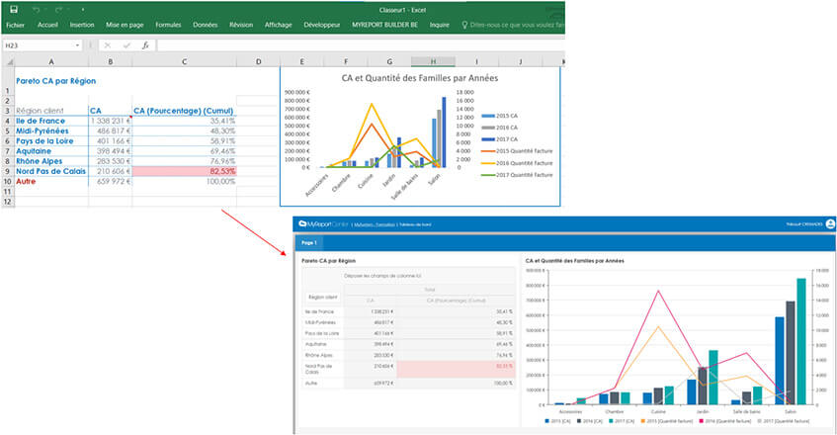The height and width of the screenshot is (435, 837).
Task: Switch to the Accueil ribbon tab
Action: [x=47, y=25]
